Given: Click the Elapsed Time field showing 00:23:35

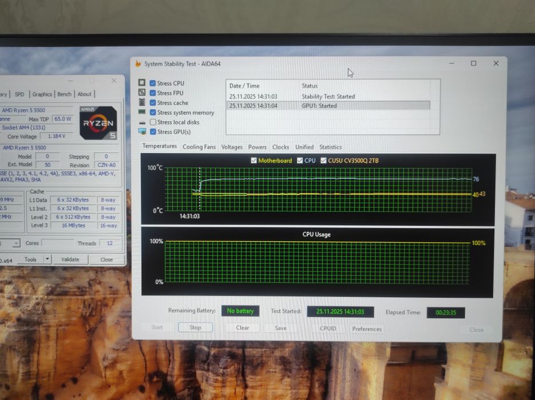Looking at the screenshot, I should click(x=446, y=313).
